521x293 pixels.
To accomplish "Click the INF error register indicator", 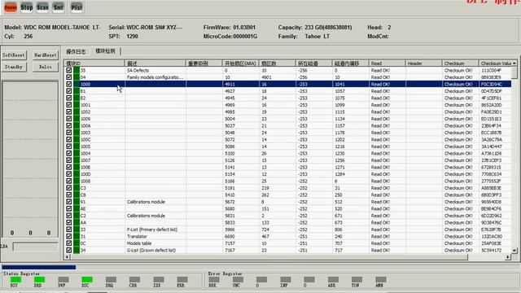I will [286, 280].
